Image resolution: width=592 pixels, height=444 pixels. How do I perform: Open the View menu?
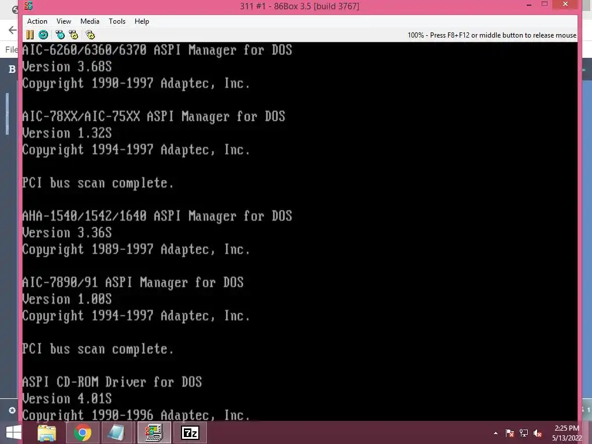coord(64,21)
